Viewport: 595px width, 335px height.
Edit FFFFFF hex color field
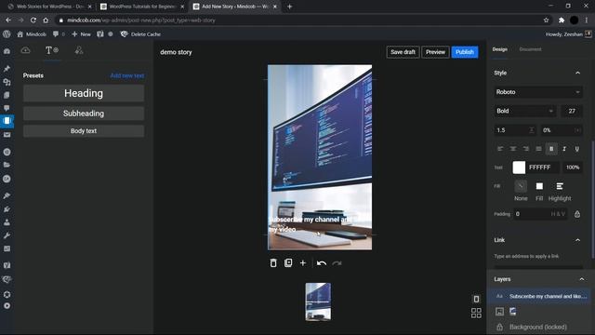click(x=543, y=167)
